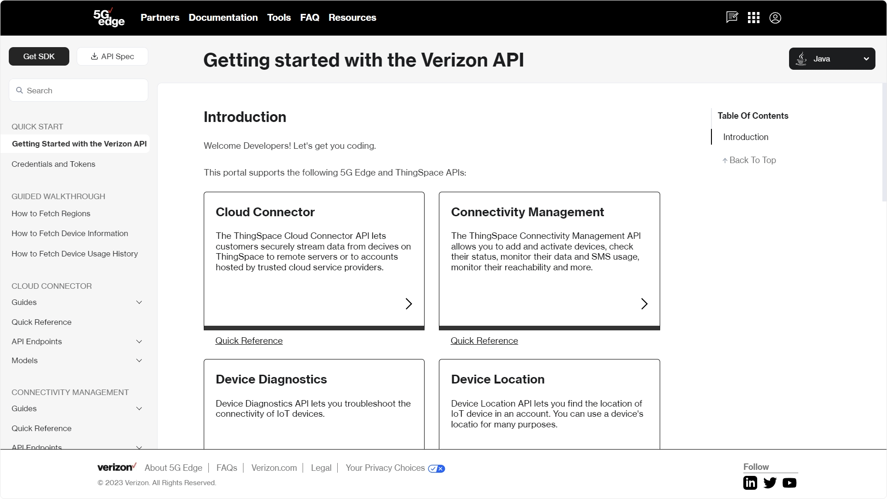Click the search magnifier icon
Viewport: 887px width, 499px height.
(x=19, y=91)
